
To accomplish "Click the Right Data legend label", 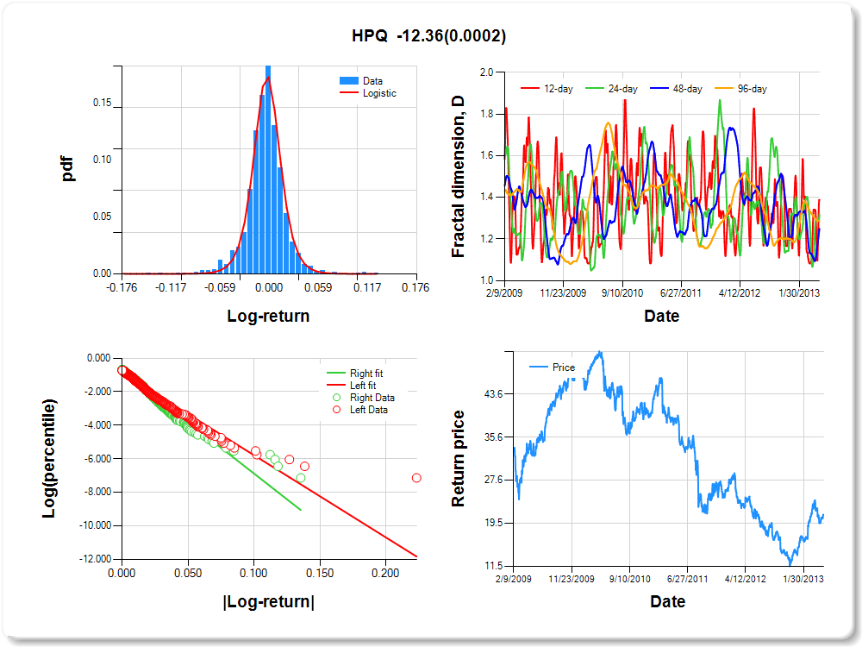I will 372,397.
